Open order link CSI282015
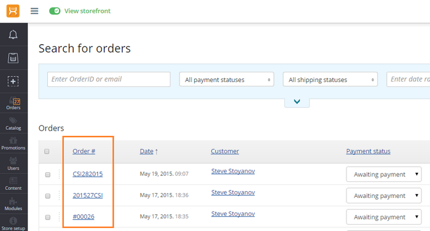 (88, 174)
